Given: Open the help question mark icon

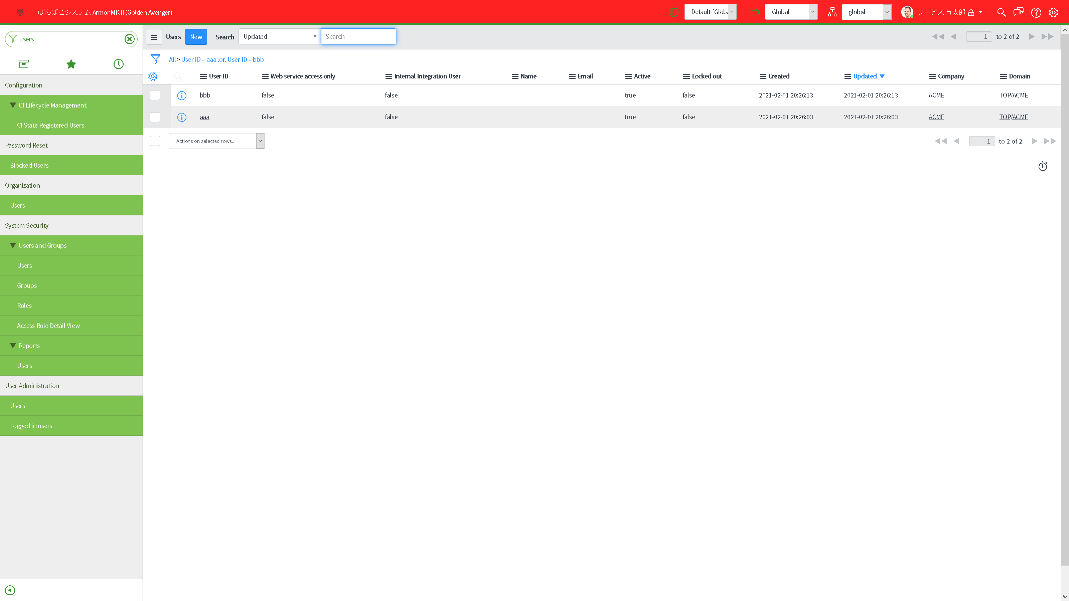Looking at the screenshot, I should click(x=1036, y=12).
